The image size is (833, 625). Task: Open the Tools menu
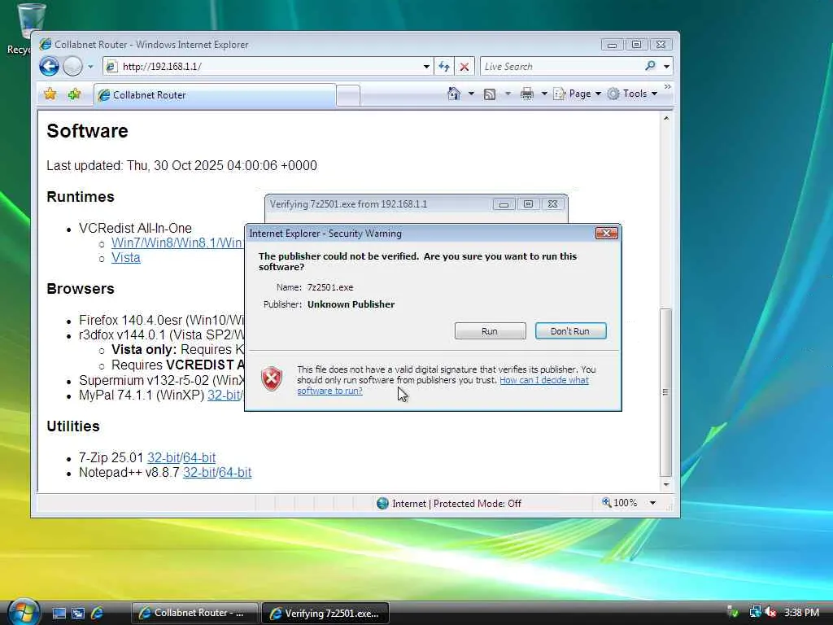633,94
